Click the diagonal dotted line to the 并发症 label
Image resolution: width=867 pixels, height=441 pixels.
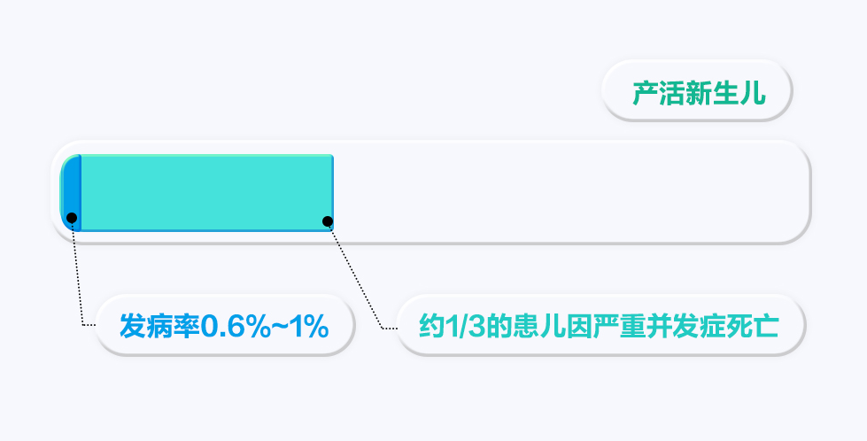point(355,276)
